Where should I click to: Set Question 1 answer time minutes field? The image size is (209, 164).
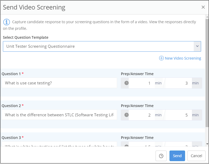[178, 83]
